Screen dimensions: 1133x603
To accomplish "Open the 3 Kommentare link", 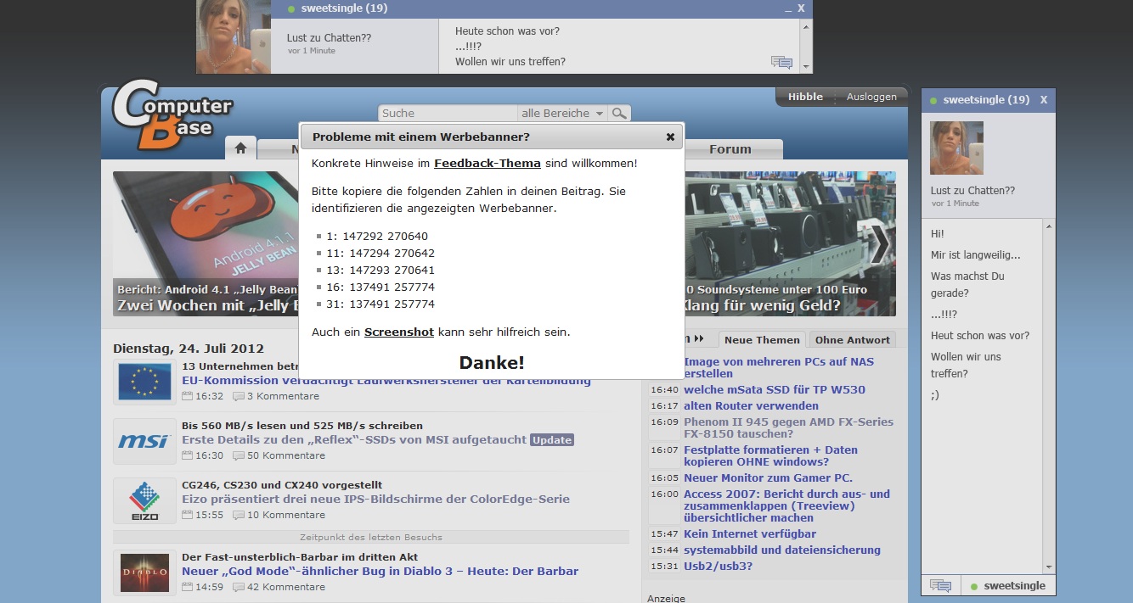I will click(x=283, y=396).
